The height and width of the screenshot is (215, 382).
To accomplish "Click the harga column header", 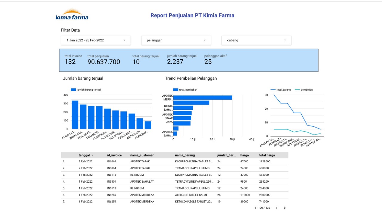I will click(244, 155).
